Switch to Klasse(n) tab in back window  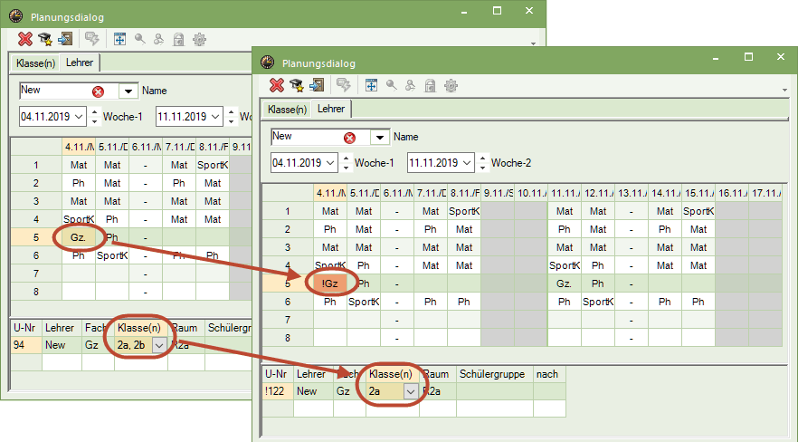(x=35, y=63)
